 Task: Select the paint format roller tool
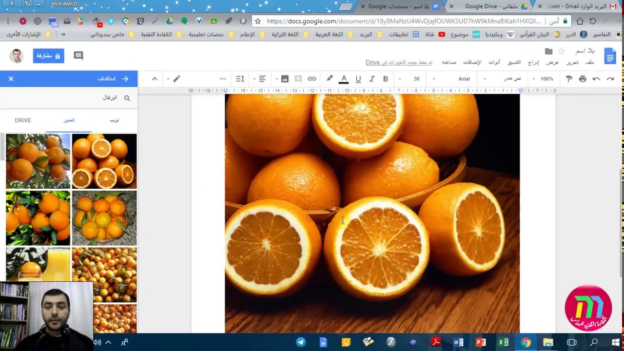(569, 79)
